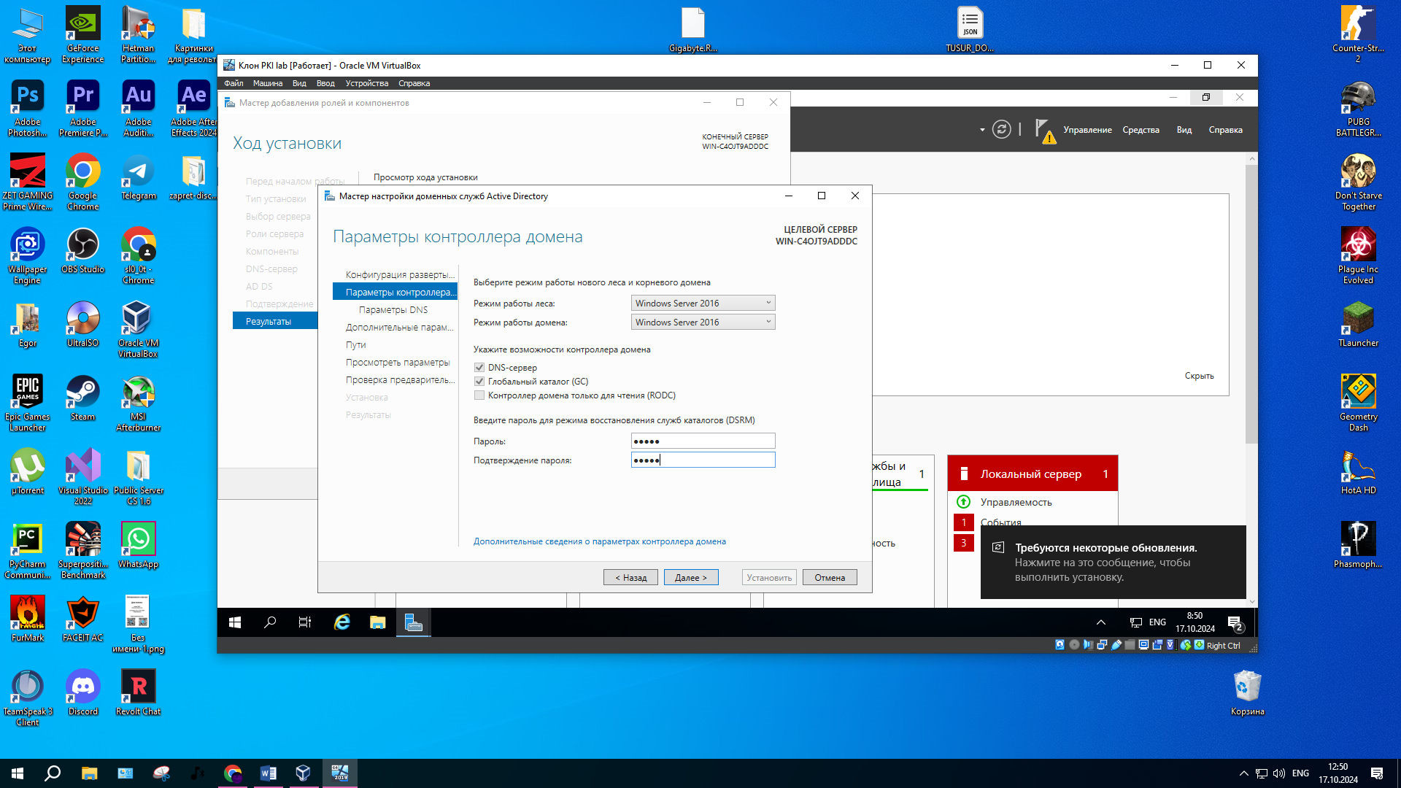The height and width of the screenshot is (788, 1401).
Task: Open the Справка menu in VirtualBox
Action: coord(414,83)
